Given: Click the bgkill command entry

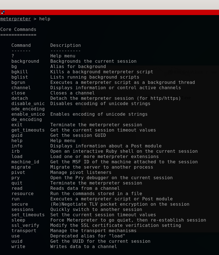Looking at the screenshot, I should click(x=19, y=72).
